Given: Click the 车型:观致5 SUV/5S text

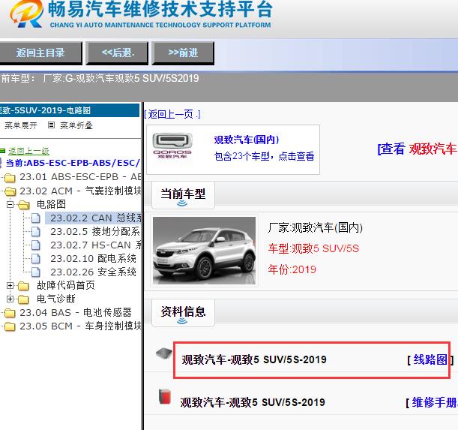Looking at the screenshot, I should [x=313, y=248].
